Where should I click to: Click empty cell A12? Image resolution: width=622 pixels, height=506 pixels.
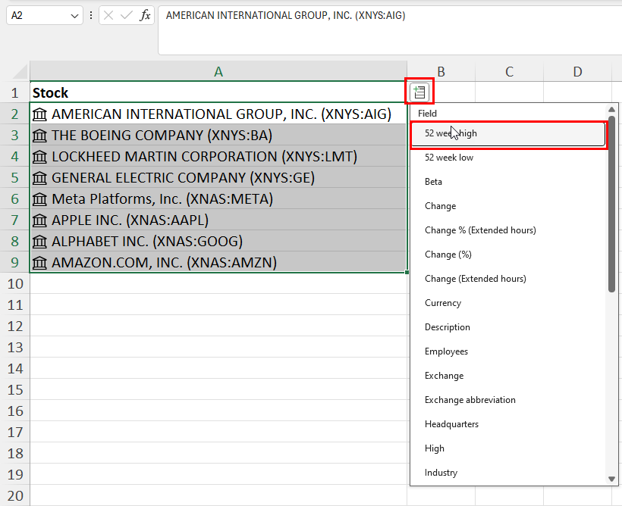point(218,326)
